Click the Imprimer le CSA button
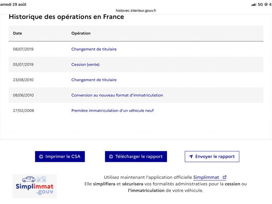Viewport: 272px width, 204px height. coord(60,157)
